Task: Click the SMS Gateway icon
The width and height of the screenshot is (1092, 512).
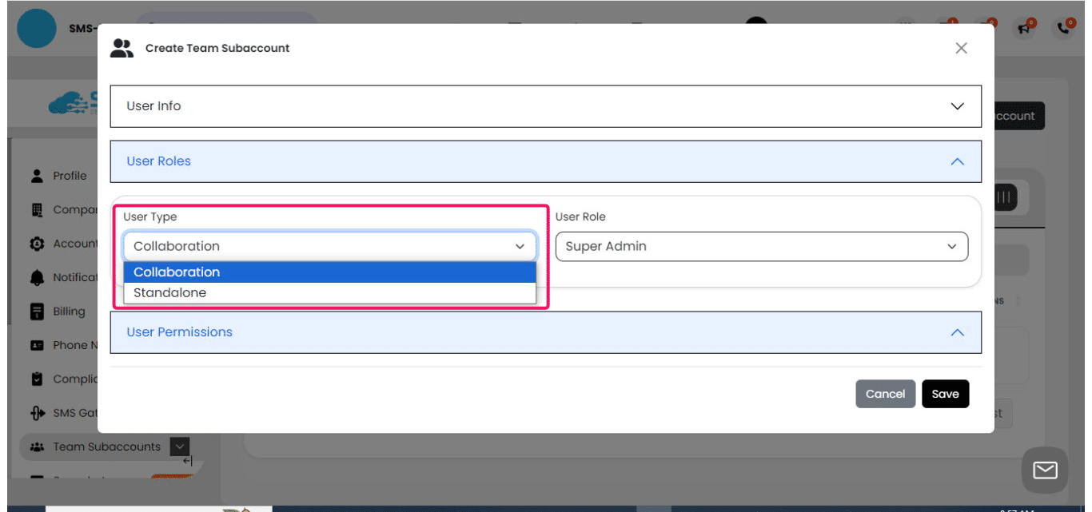Action: tap(38, 412)
